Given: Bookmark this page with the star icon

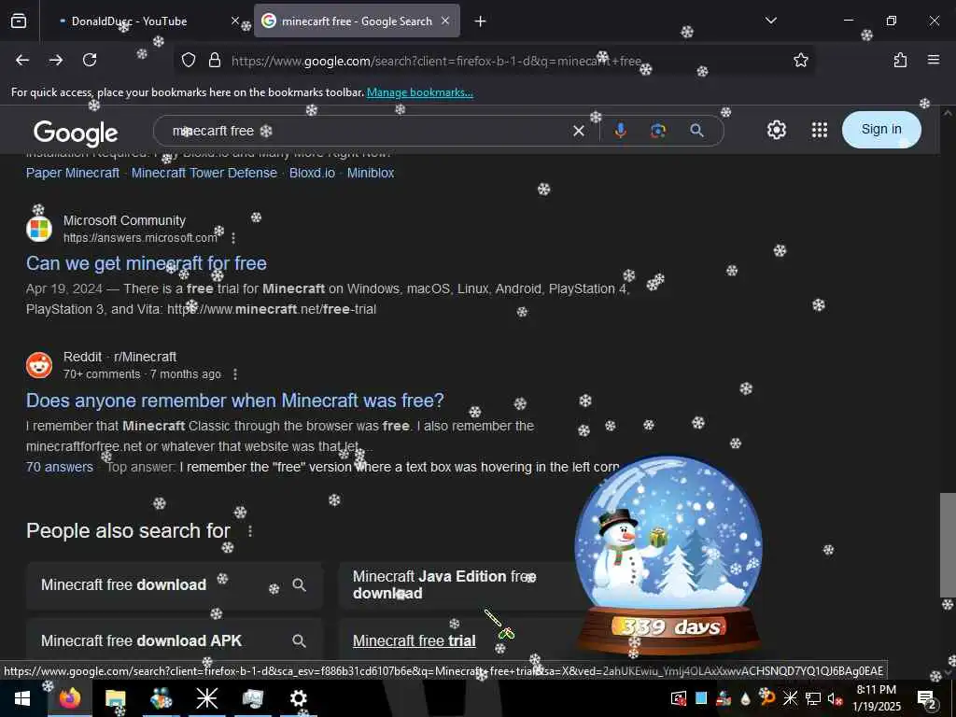Looking at the screenshot, I should [800, 60].
